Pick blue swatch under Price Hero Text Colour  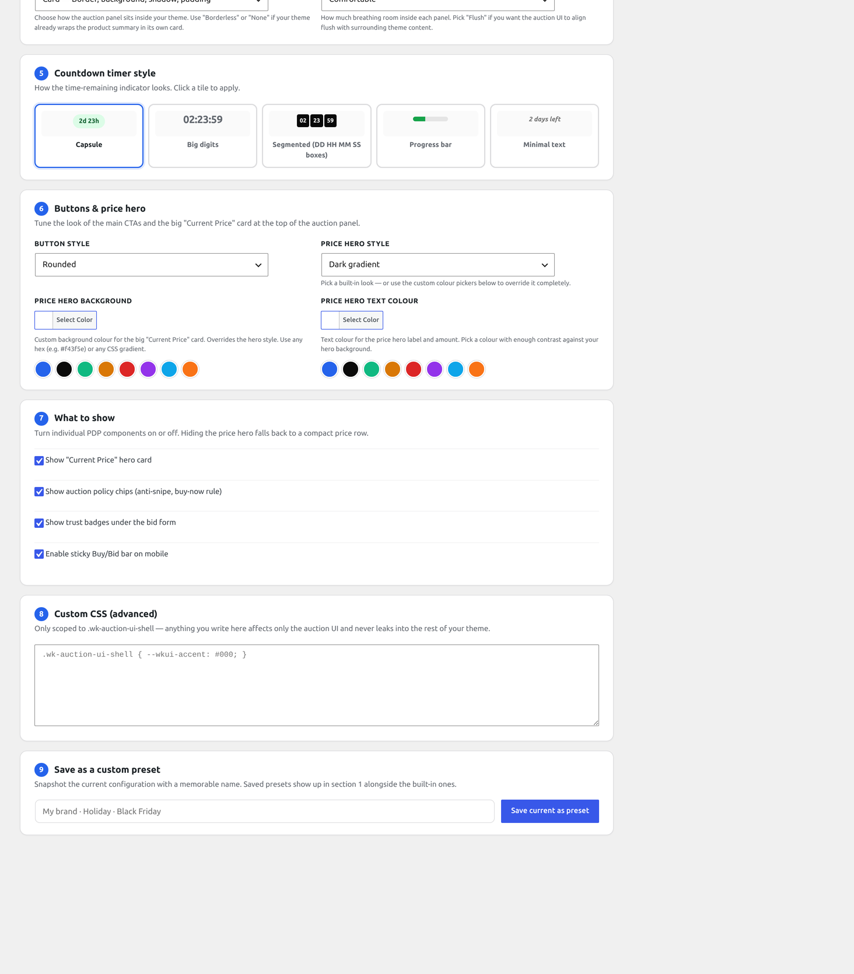tap(330, 369)
